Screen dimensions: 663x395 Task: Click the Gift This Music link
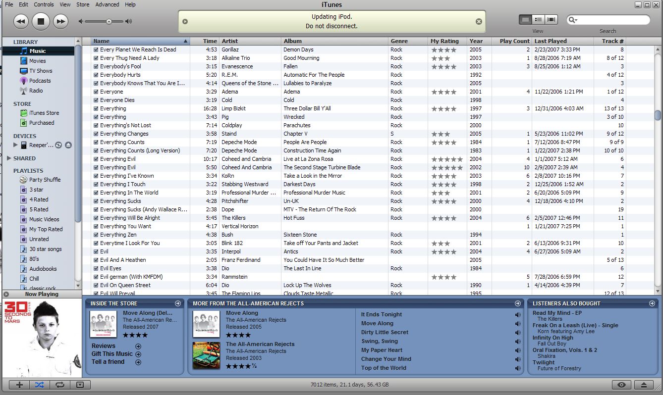(112, 354)
